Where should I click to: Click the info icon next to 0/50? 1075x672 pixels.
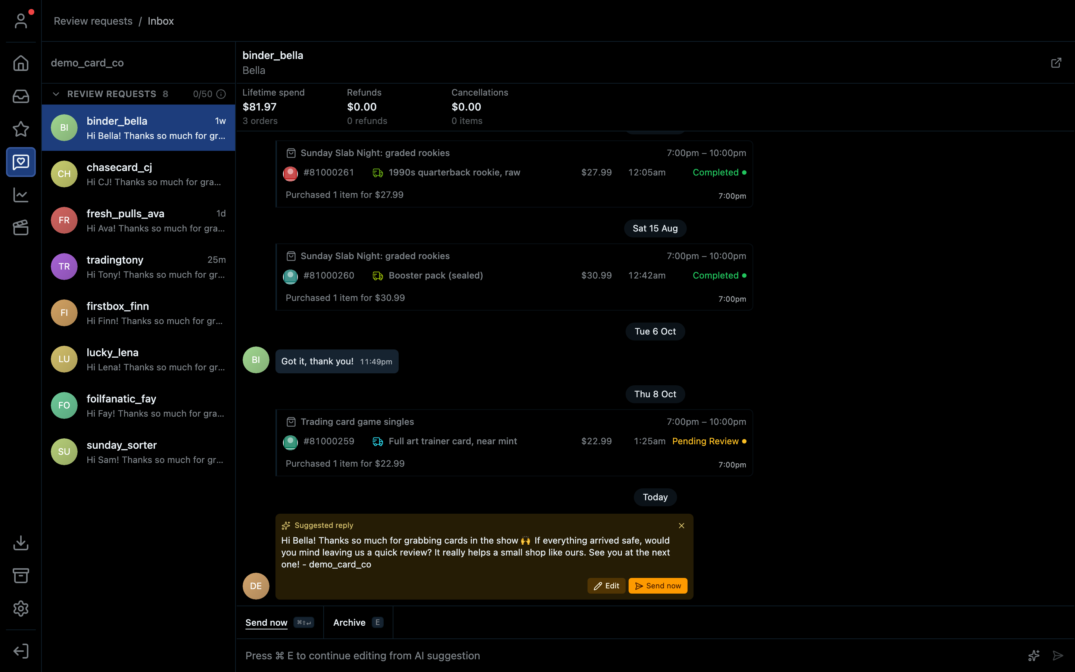[221, 94]
